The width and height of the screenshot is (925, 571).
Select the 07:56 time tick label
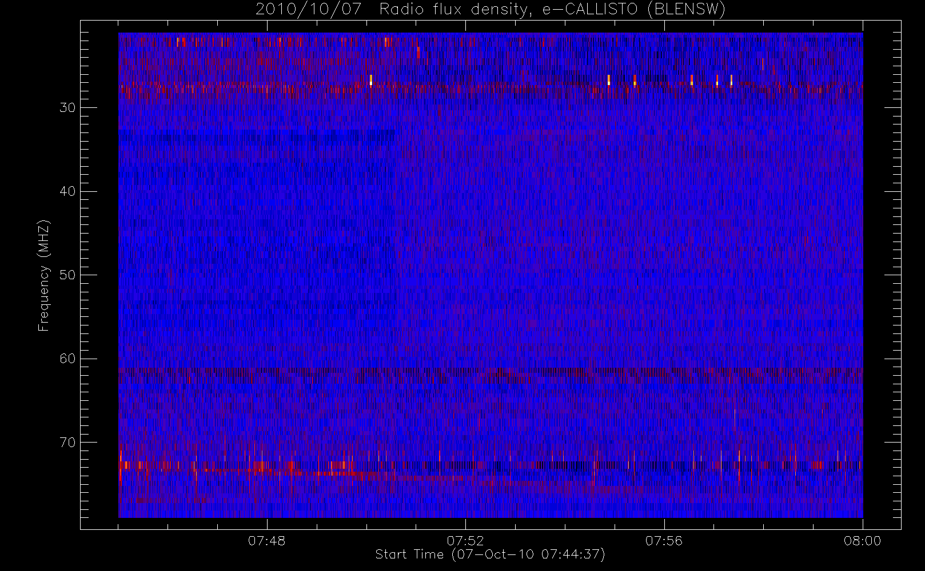pyautogui.click(x=664, y=541)
